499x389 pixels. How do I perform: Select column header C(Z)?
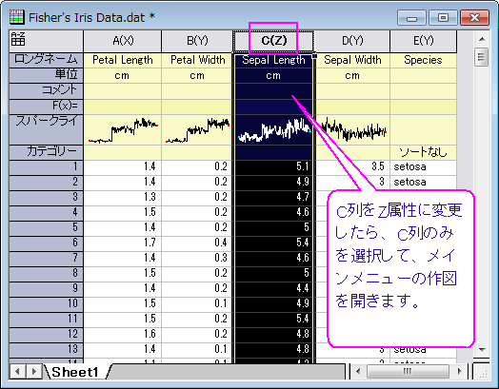(273, 41)
